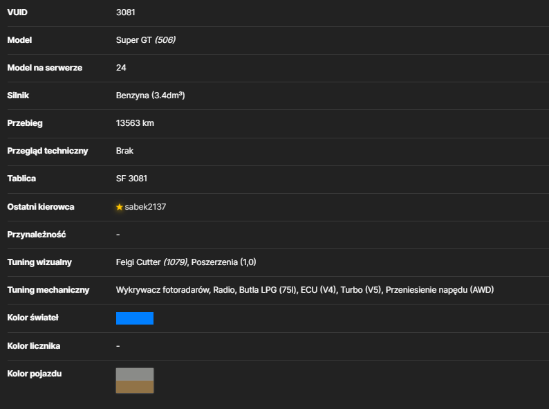Click Przeniesienie napędu (AWD) entry
549x409 pixels.
pos(440,290)
